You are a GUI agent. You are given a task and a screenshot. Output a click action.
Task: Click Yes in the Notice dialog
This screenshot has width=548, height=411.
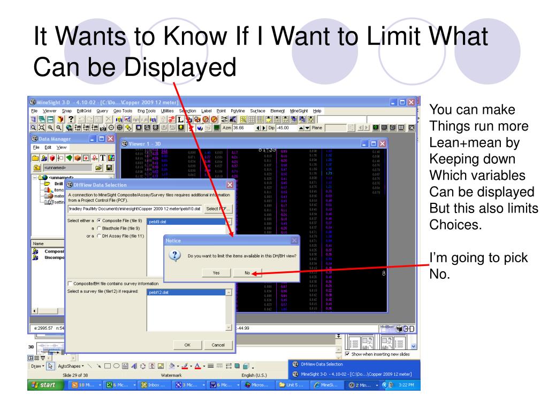pos(216,272)
